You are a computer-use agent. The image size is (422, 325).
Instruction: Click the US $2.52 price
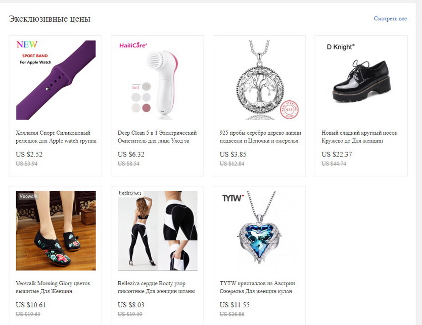click(x=29, y=154)
